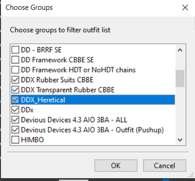Select 'Devious Devices 4.3 AIO 3BA - Outfit (Pushup)' text
195x181 pixels.
coord(92,130)
